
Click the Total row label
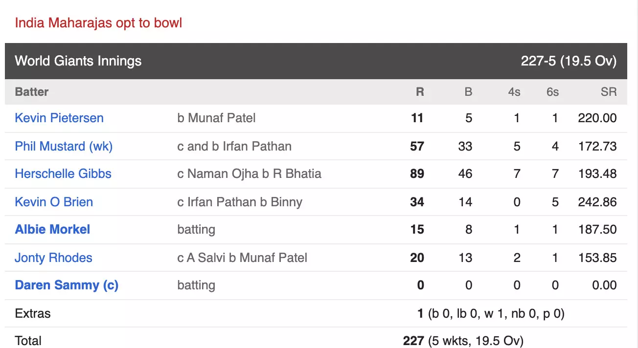coord(28,341)
